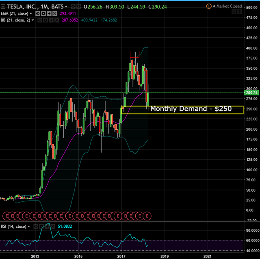The height and width of the screenshot is (259, 260).
Task: Click the high price 309.50
Action: 117,6
